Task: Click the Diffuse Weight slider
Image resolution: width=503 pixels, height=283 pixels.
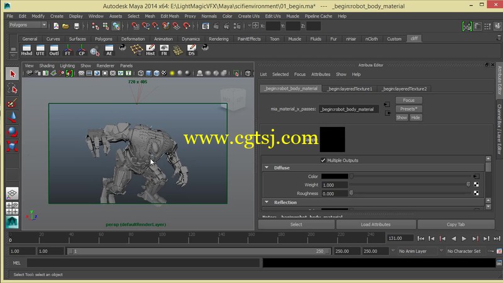Action: (411, 184)
